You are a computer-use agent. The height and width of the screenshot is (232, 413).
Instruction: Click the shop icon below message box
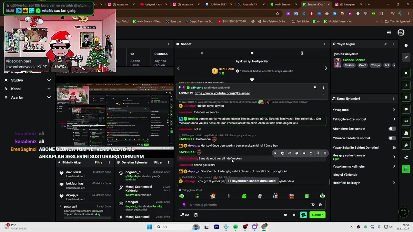[196, 215]
